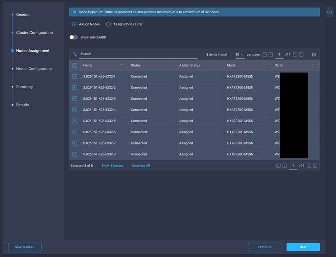Go to last page in bottom pager
The width and height of the screenshot is (336, 257).
315,166
